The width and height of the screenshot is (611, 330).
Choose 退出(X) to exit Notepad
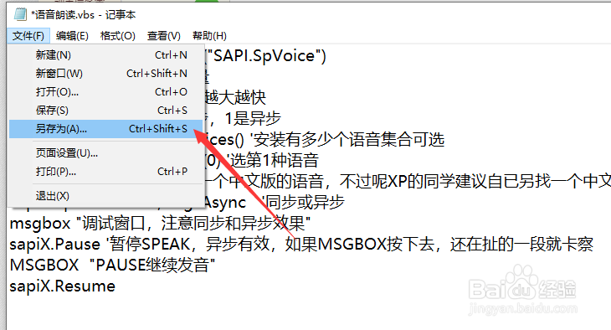coord(106,195)
